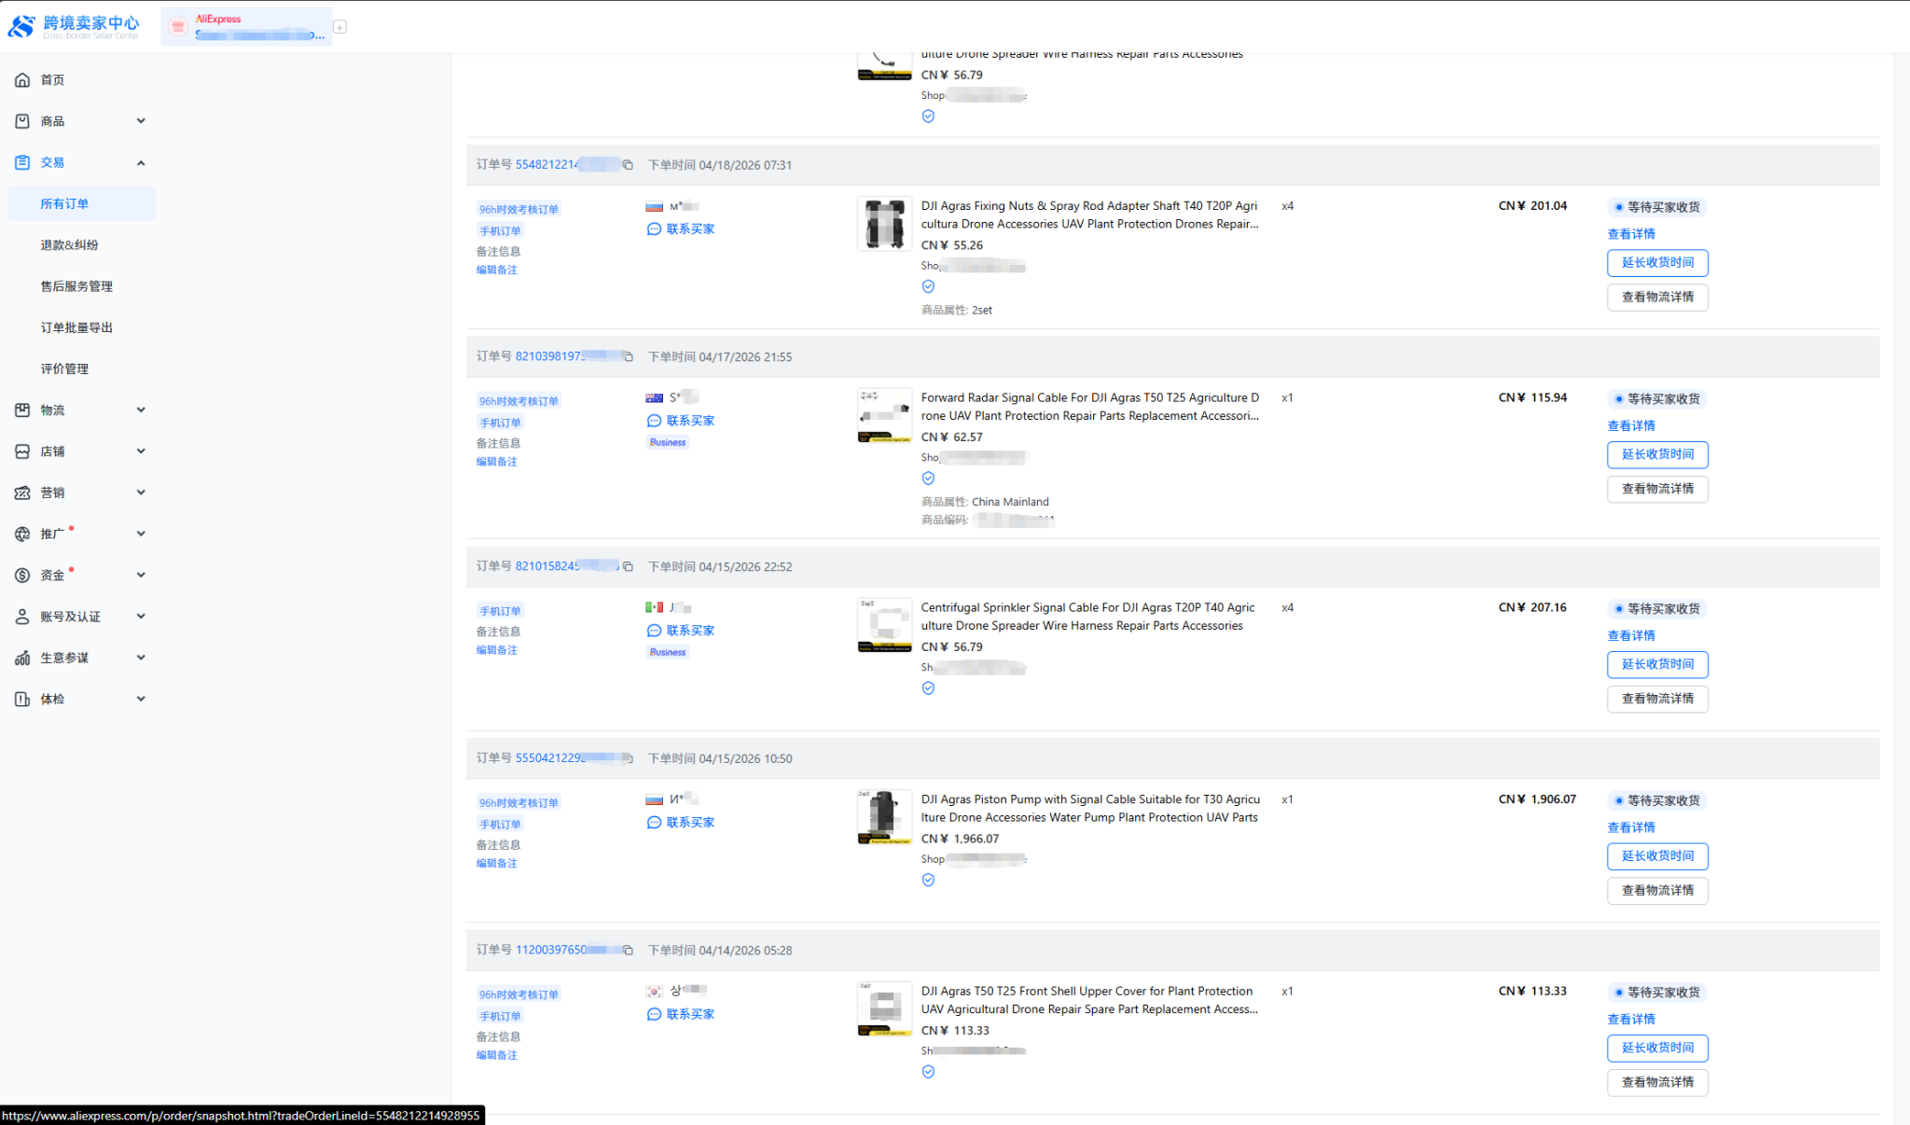The image size is (1910, 1125).
Task: Open 退款&纠纷 refunds and disputes page
Action: point(69,245)
